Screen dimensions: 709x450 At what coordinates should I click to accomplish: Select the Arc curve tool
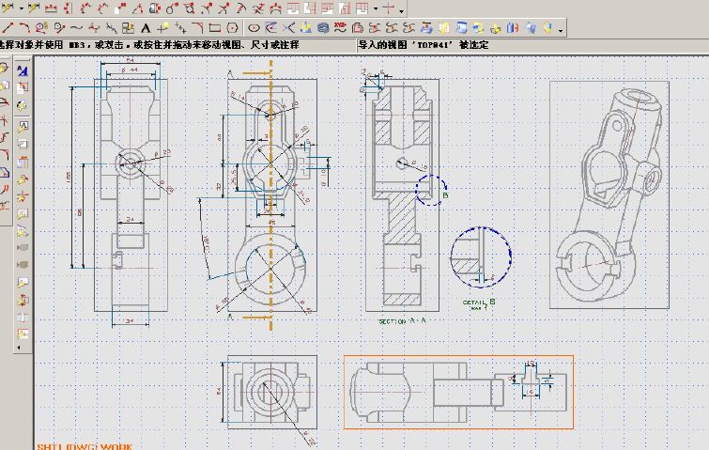[24, 28]
